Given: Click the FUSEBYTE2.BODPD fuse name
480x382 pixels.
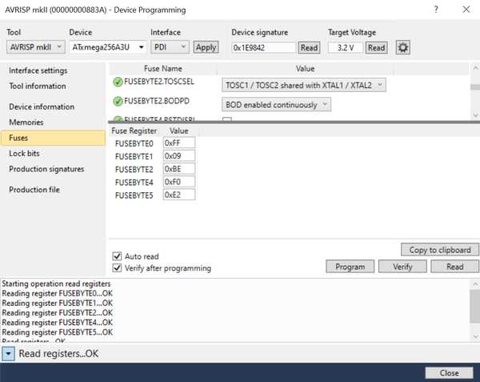Looking at the screenshot, I should [157, 101].
